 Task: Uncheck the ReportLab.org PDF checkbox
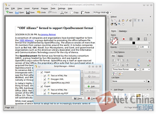tap(45, 94)
